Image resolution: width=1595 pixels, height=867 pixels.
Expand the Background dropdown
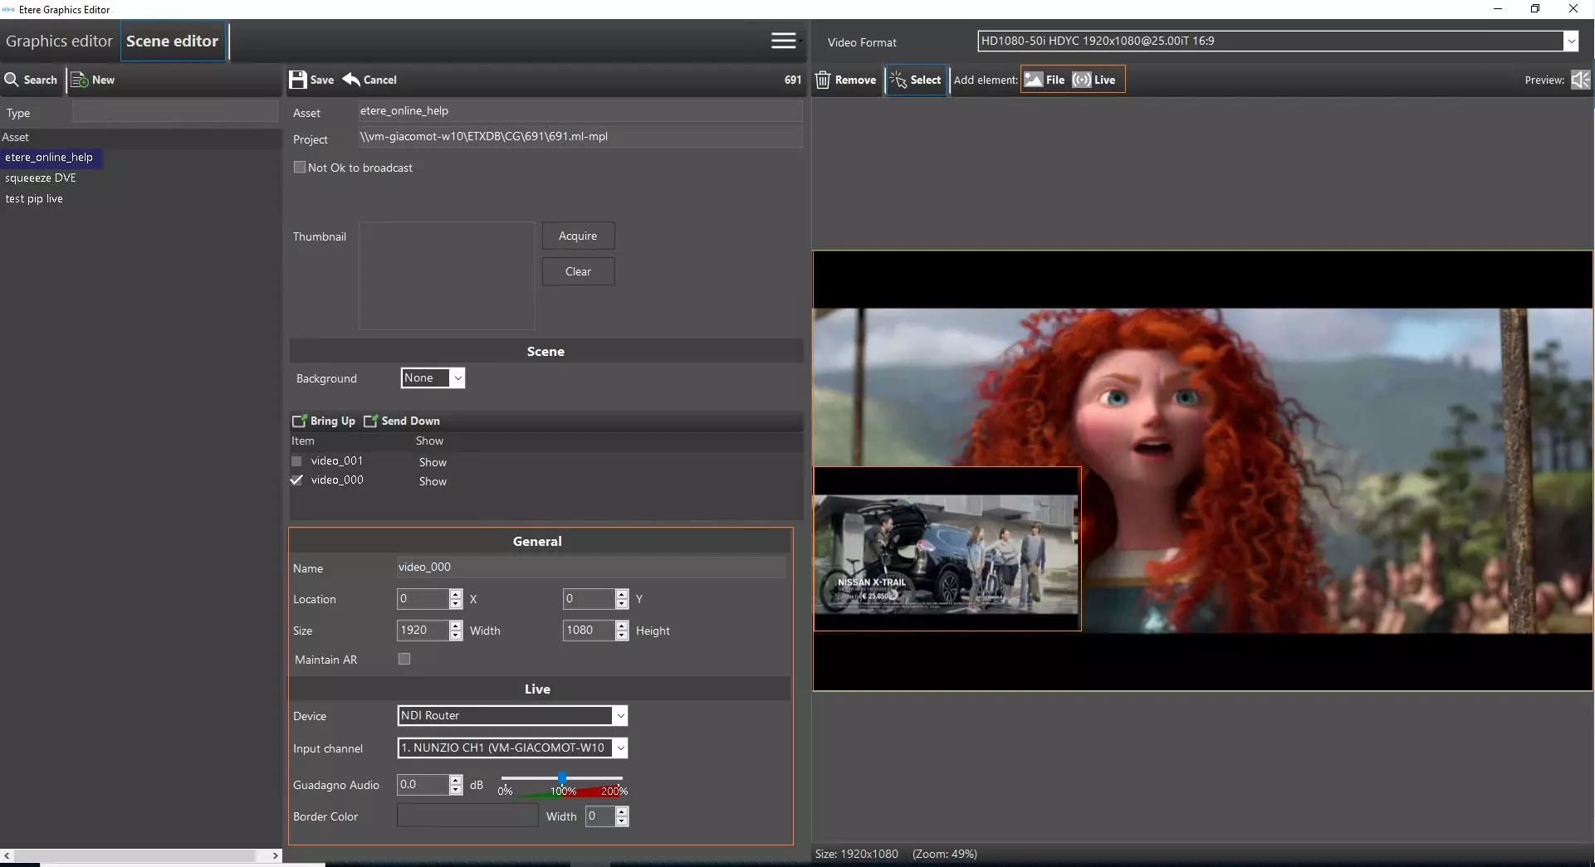[457, 378]
